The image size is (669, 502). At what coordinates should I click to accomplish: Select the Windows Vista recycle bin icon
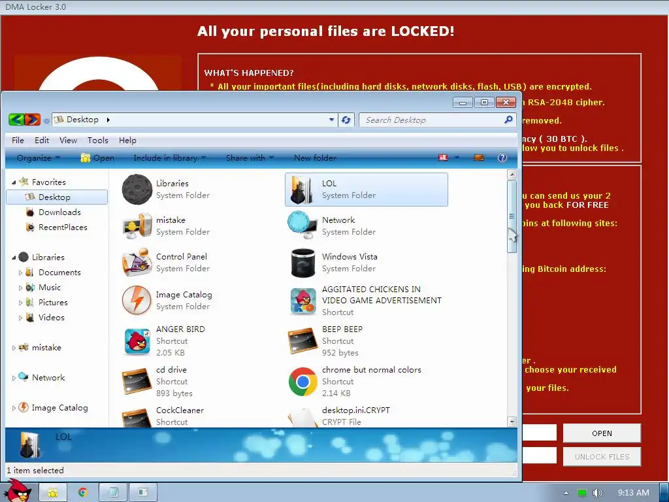(x=302, y=263)
